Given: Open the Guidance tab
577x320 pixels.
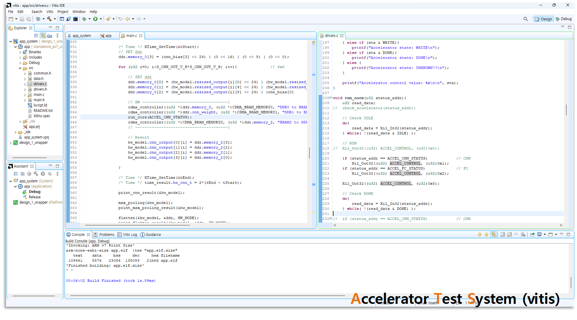Looking at the screenshot, I should pos(151,235).
